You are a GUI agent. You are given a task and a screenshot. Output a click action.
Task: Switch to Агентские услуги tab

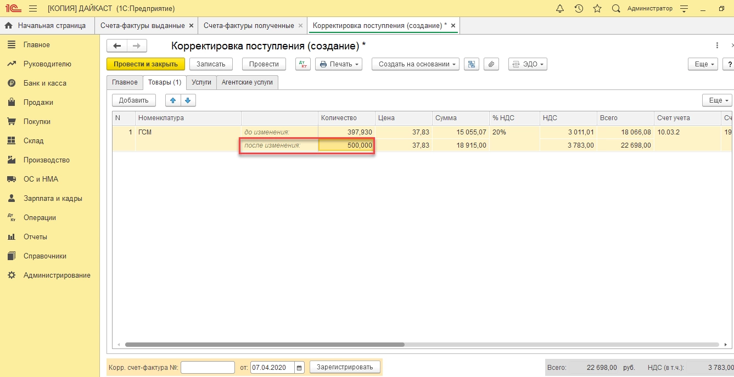coord(248,82)
